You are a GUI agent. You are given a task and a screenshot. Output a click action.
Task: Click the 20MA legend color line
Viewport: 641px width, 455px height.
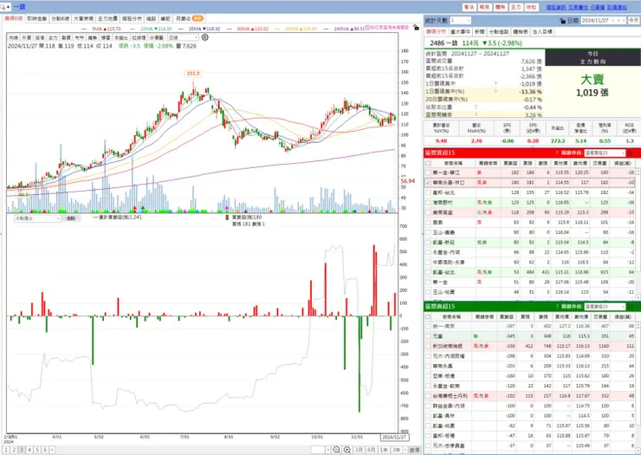coord(180,29)
